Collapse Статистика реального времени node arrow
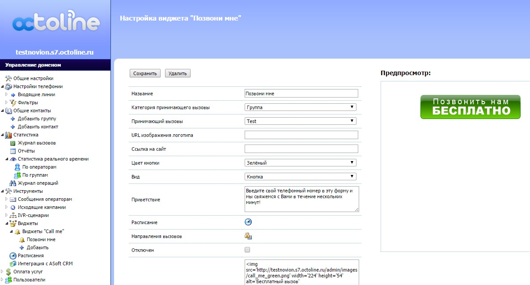 tap(7, 159)
